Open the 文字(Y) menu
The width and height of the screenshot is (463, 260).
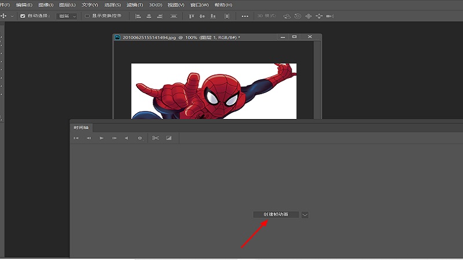click(90, 5)
